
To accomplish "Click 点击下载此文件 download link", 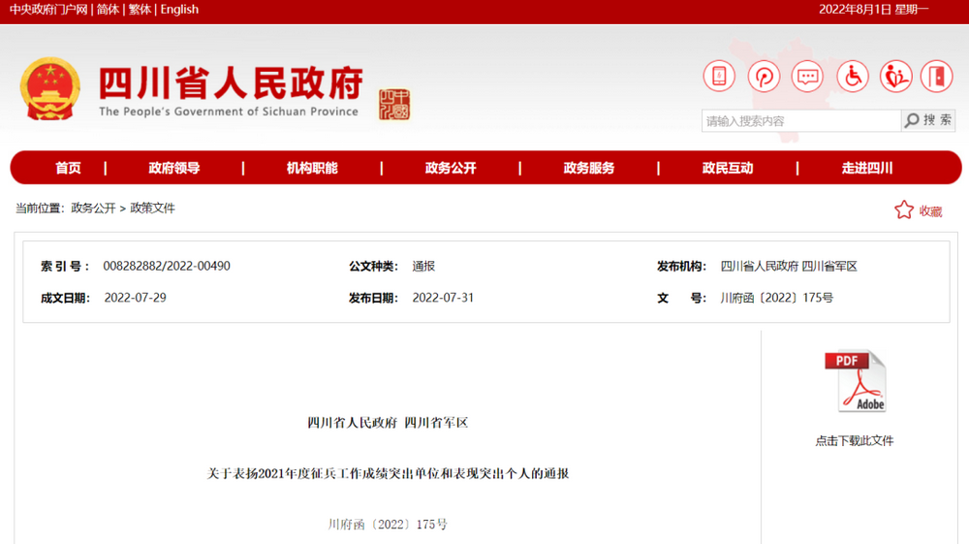I will click(x=855, y=441).
